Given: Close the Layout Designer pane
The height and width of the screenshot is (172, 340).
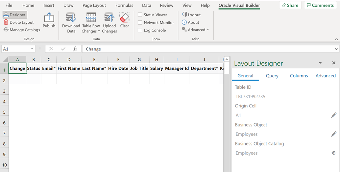Looking at the screenshot, I should (334, 63).
